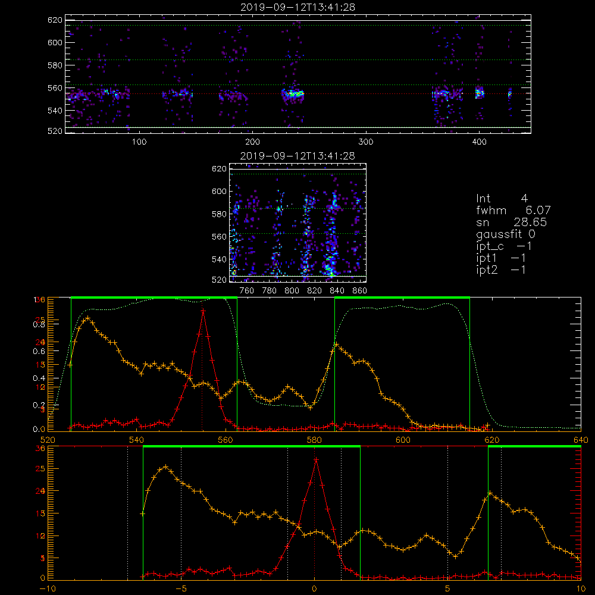Click x-axis label 10 on bottom plot

[x=581, y=589]
